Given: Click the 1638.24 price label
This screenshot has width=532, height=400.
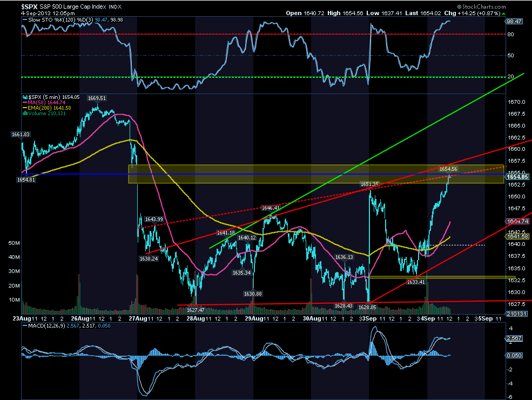Looking at the screenshot, I should pyautogui.click(x=149, y=259).
